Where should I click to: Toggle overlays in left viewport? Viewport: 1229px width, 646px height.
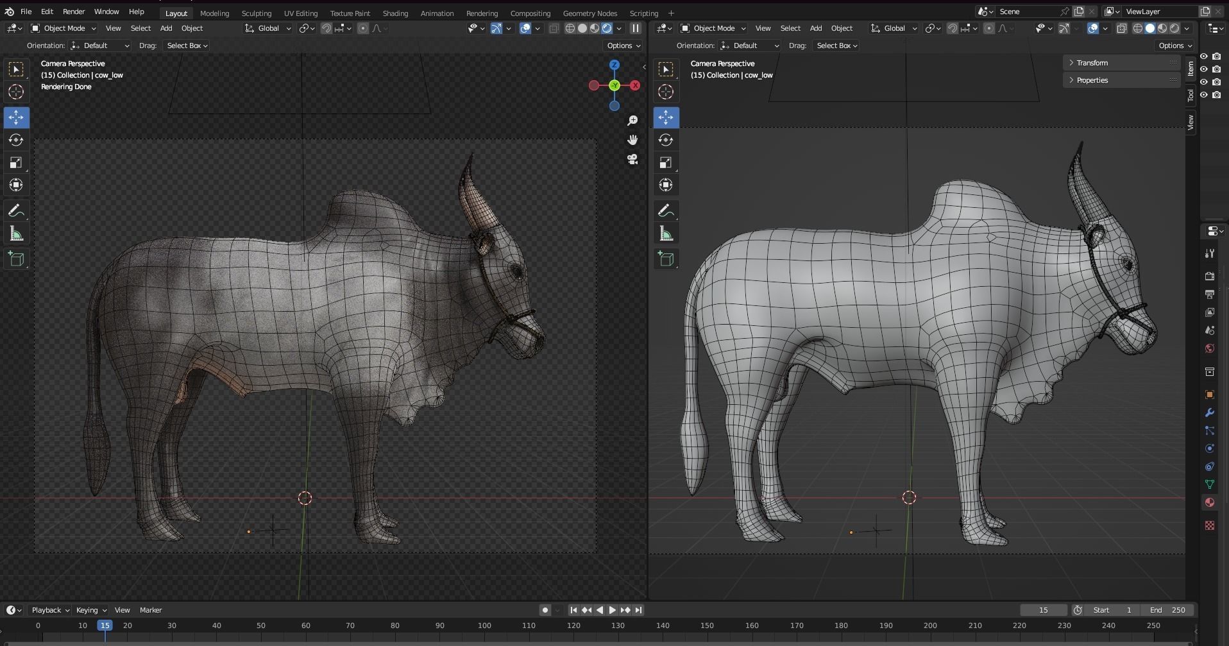[x=525, y=28]
